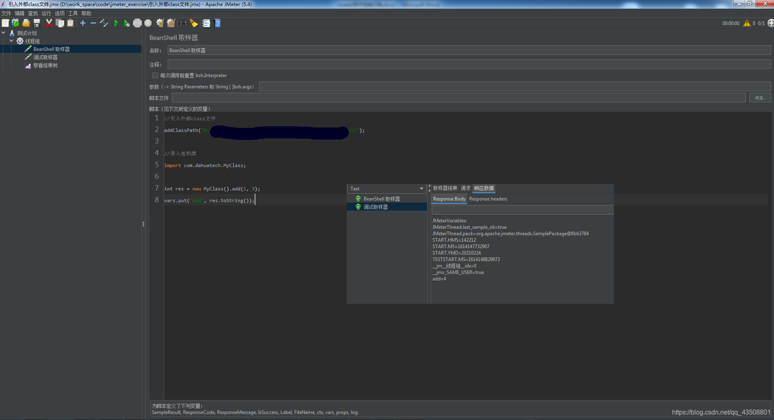Screen dimensions: 774x420
Task: Select 测试计划 root node
Action: click(x=27, y=33)
